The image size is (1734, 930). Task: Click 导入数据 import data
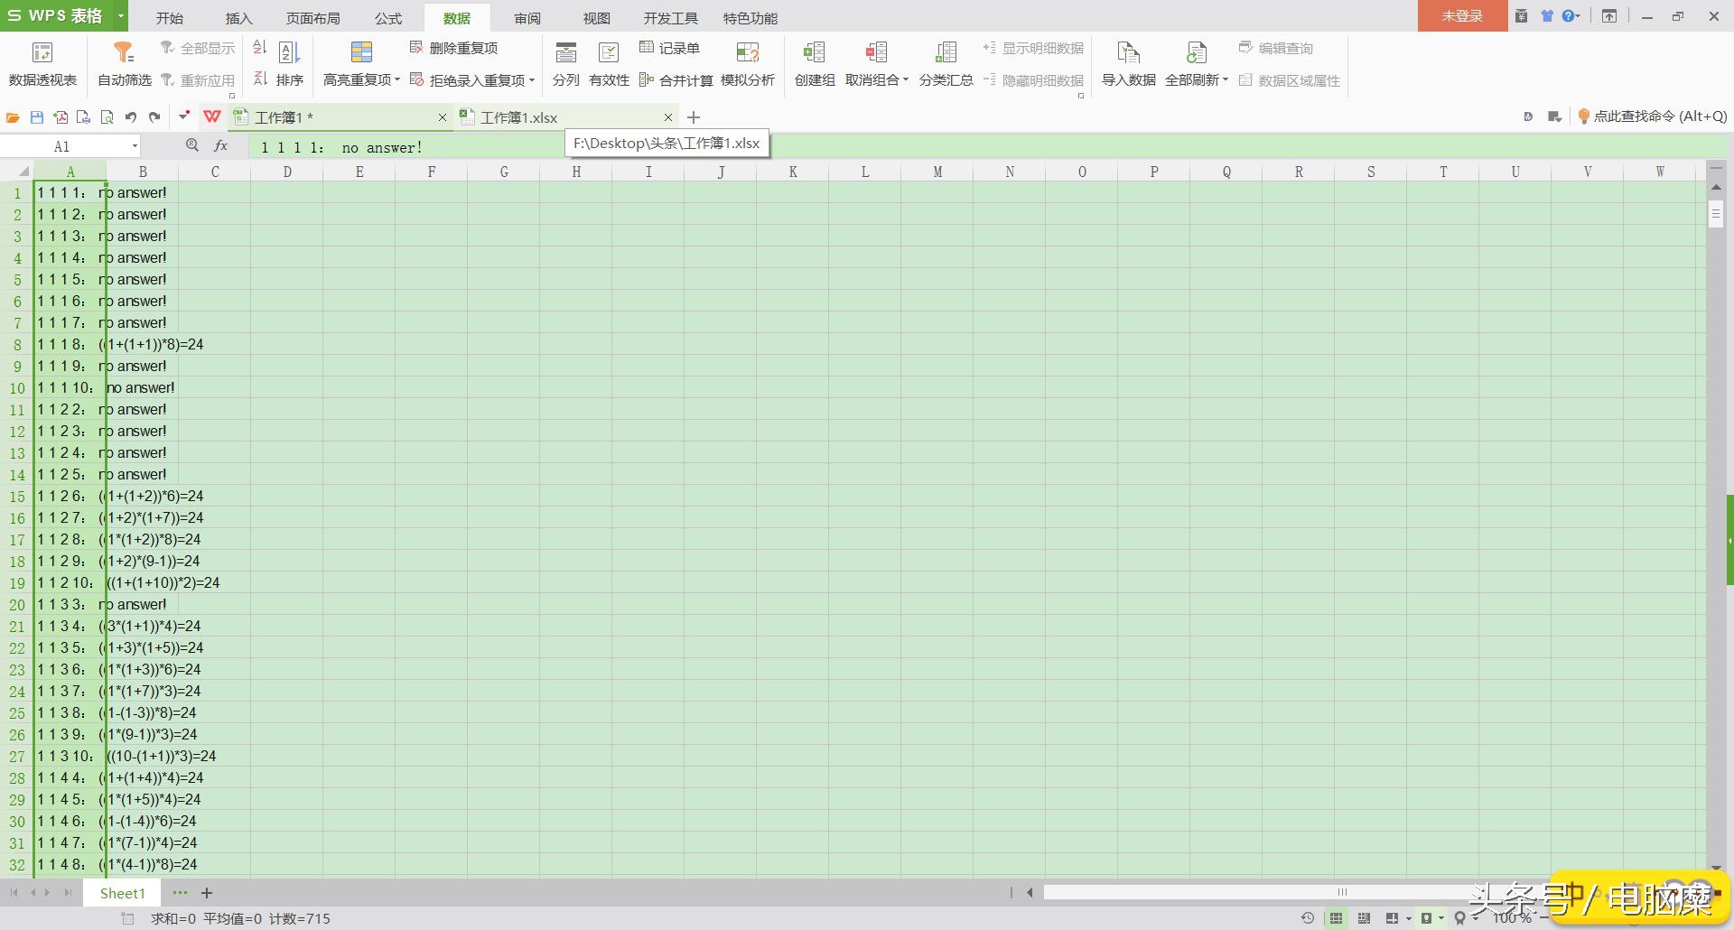tap(1129, 64)
